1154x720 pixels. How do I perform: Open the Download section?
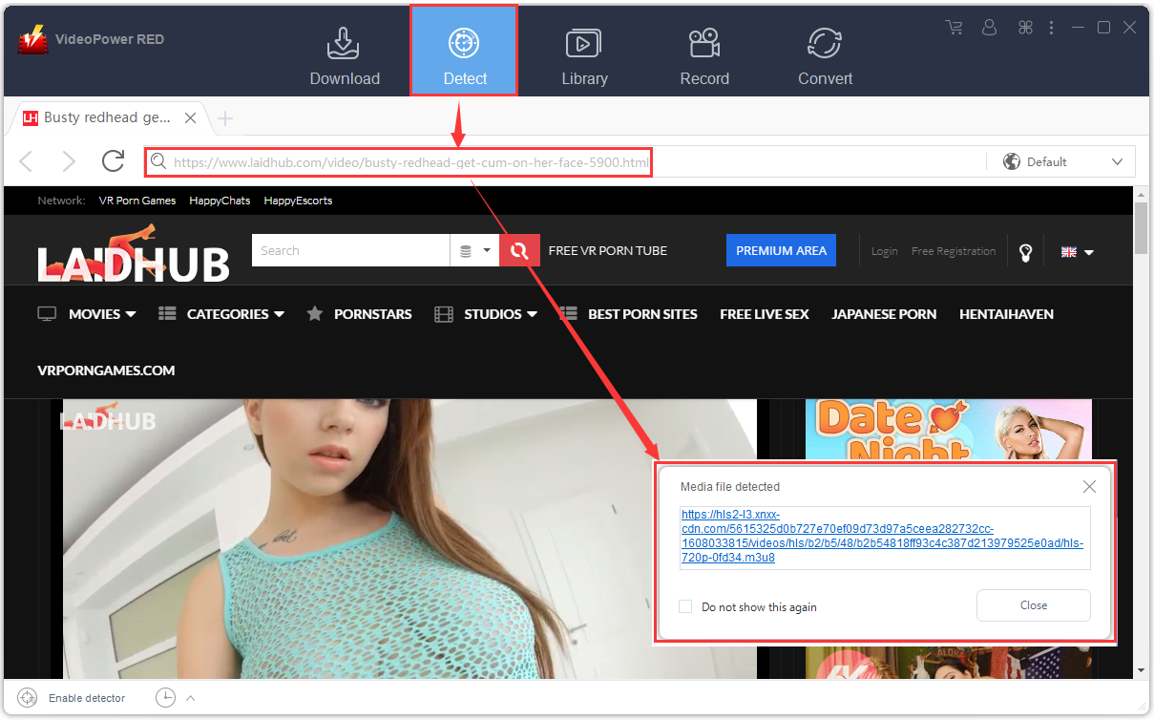click(345, 56)
